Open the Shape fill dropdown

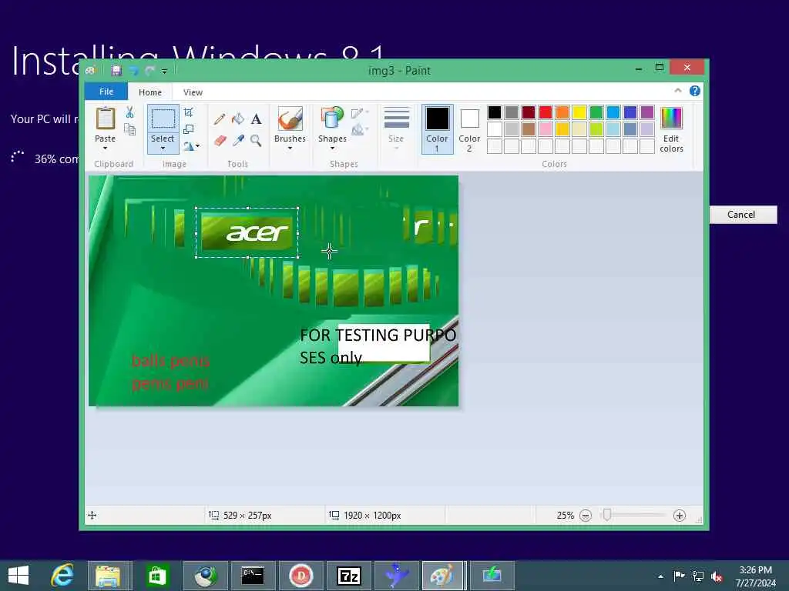pos(360,130)
